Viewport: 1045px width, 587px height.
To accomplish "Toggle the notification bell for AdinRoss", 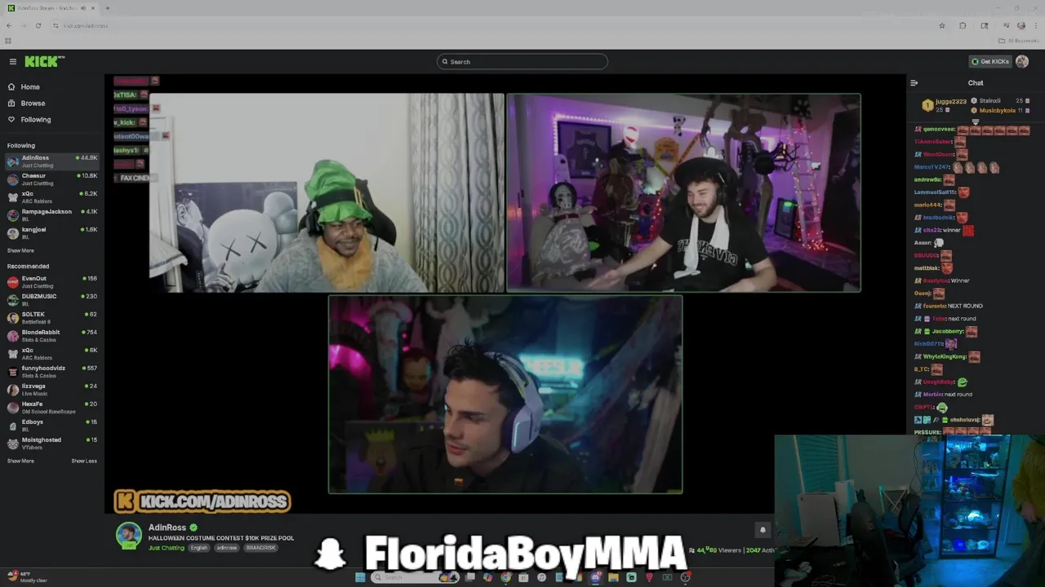I will click(x=763, y=530).
